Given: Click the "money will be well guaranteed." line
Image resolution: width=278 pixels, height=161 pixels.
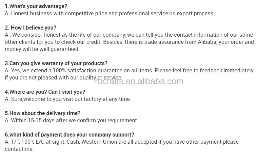Looking at the screenshot, I should click(x=42, y=49).
